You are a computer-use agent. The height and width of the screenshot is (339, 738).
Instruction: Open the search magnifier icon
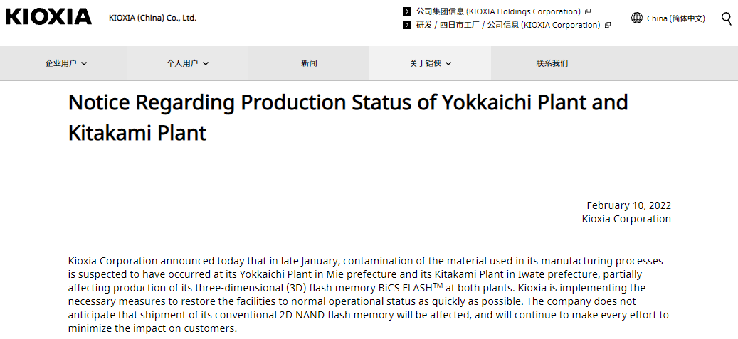click(x=726, y=18)
